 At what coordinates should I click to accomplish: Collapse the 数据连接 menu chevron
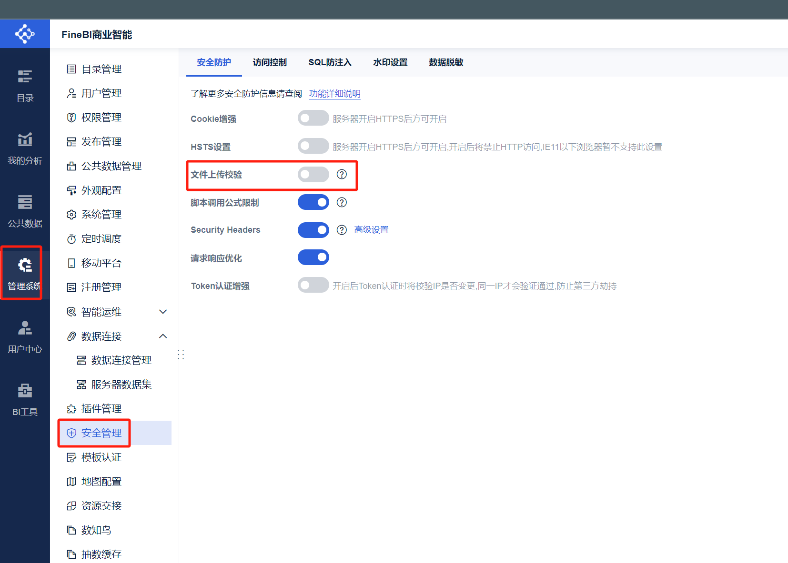pos(163,336)
